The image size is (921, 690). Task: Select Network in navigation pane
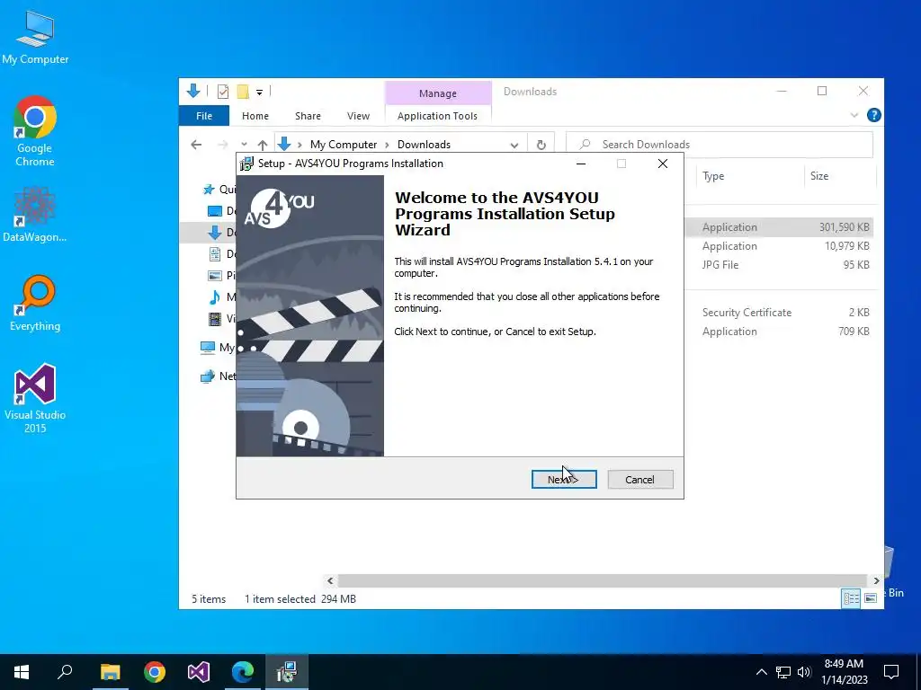[218, 376]
